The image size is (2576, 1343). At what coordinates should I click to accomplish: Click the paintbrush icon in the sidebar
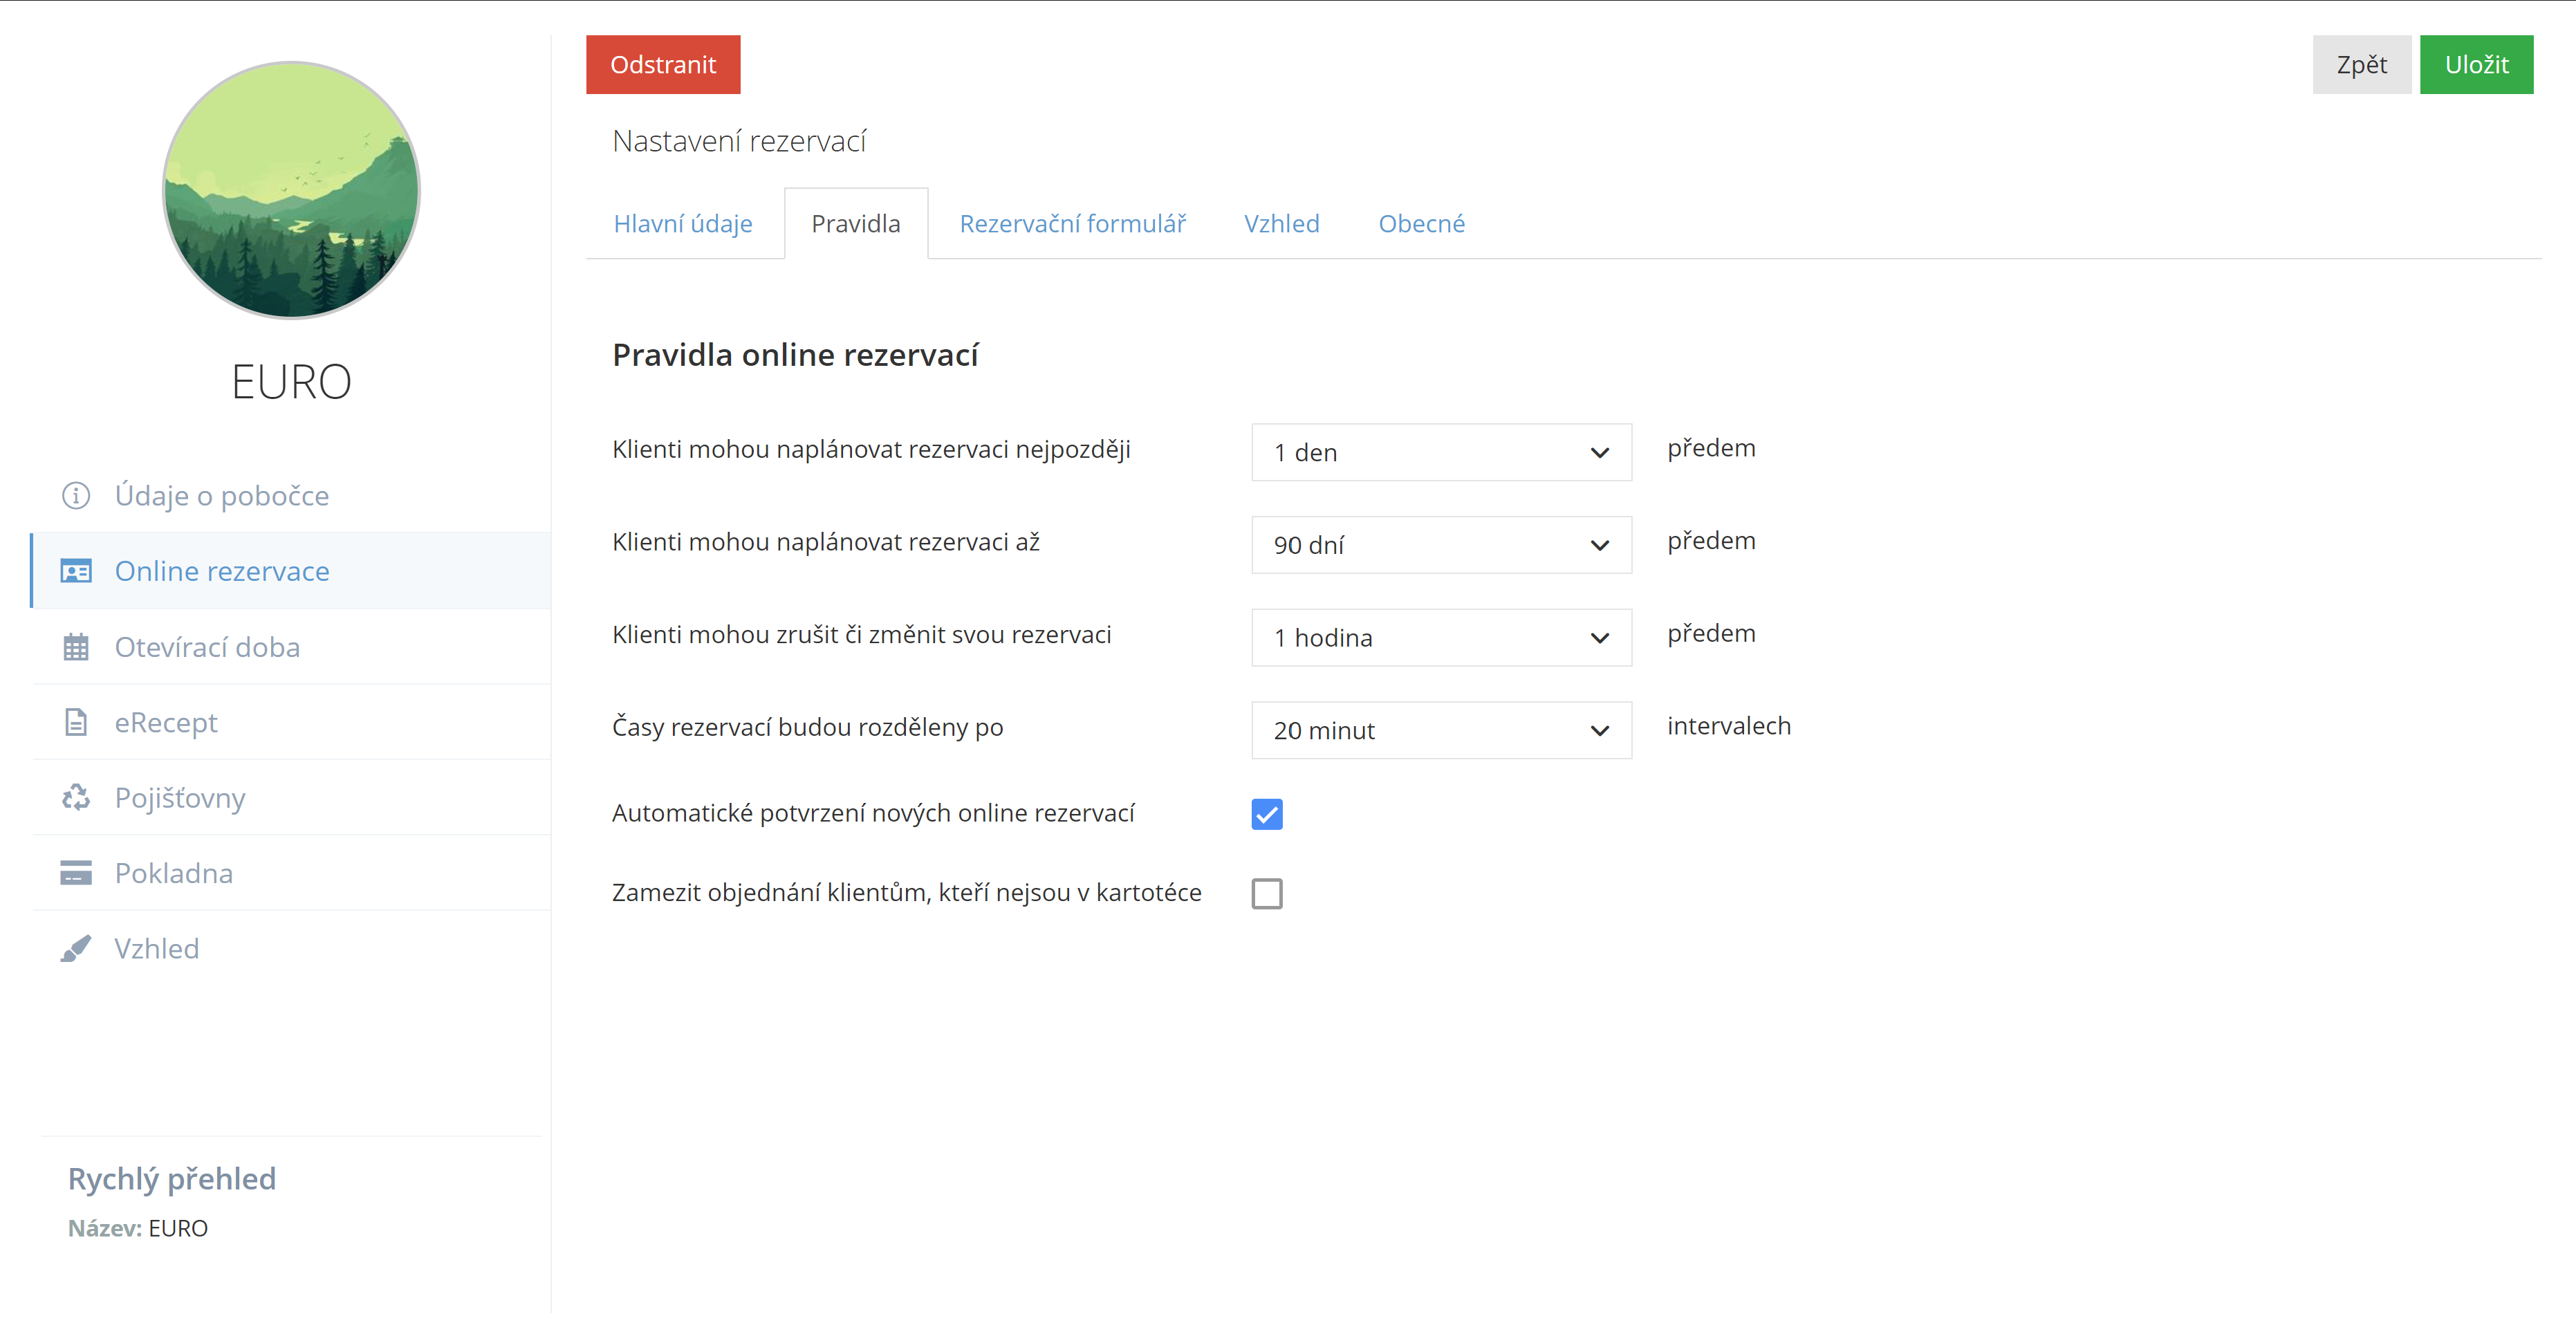tap(76, 948)
